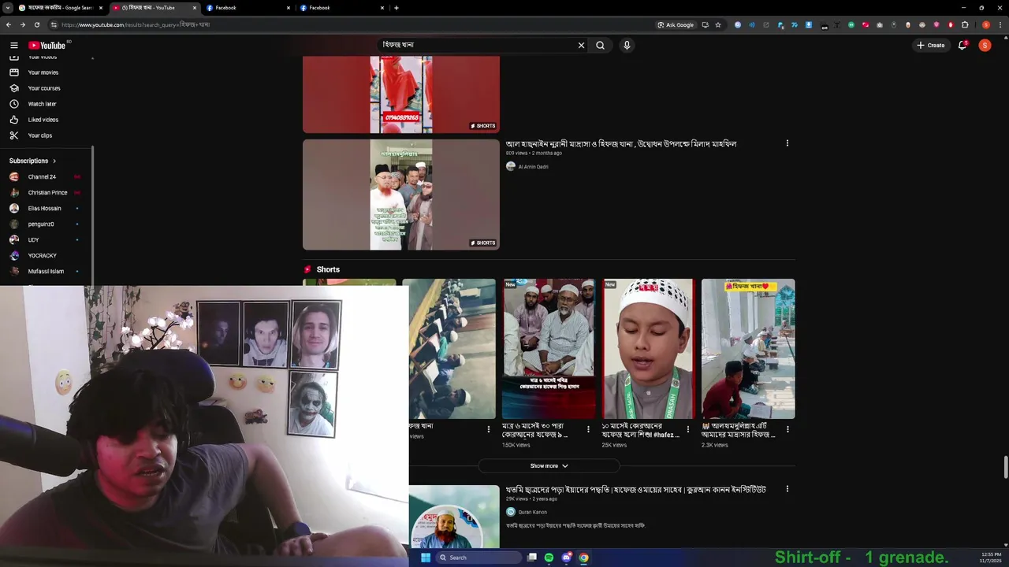Reload the current page
The height and width of the screenshot is (567, 1009).
point(37,24)
